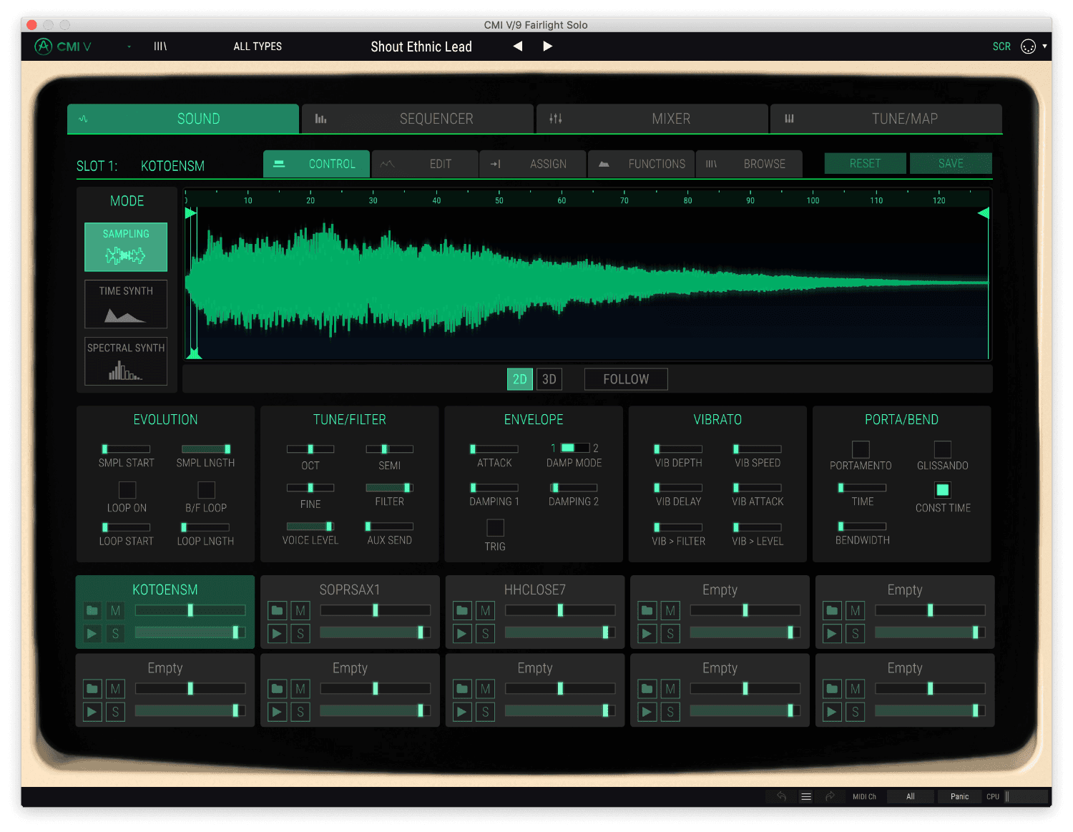Expand the MIDI settings arrow at top right
The height and width of the screenshot is (832, 1073).
coord(1044,47)
